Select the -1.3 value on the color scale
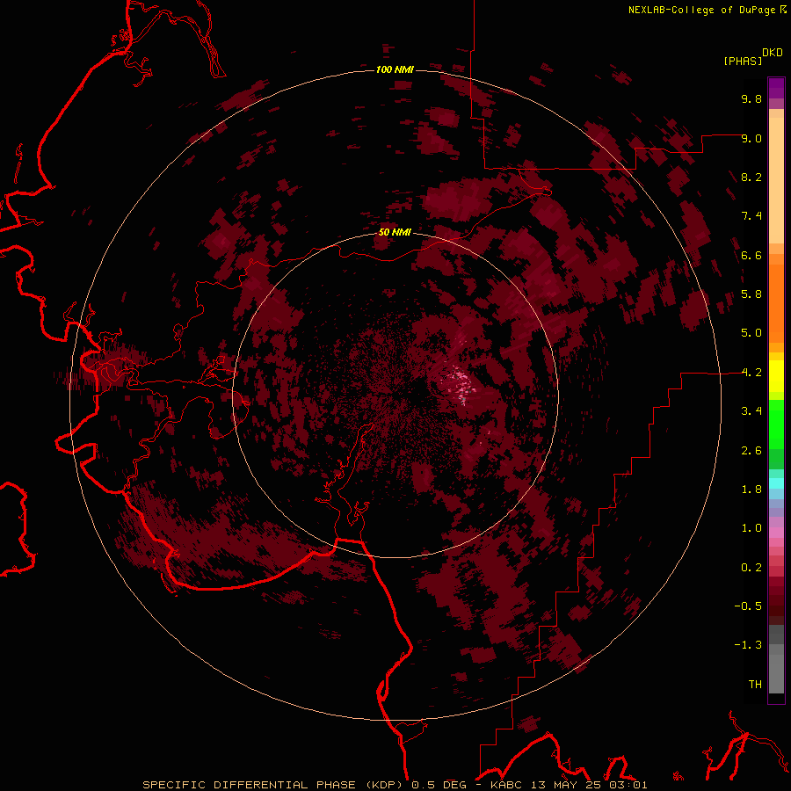Screen dimensions: 791x791 coord(748,645)
